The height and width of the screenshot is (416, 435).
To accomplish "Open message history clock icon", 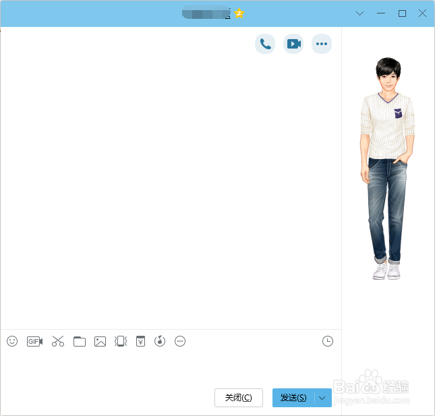I will (328, 341).
